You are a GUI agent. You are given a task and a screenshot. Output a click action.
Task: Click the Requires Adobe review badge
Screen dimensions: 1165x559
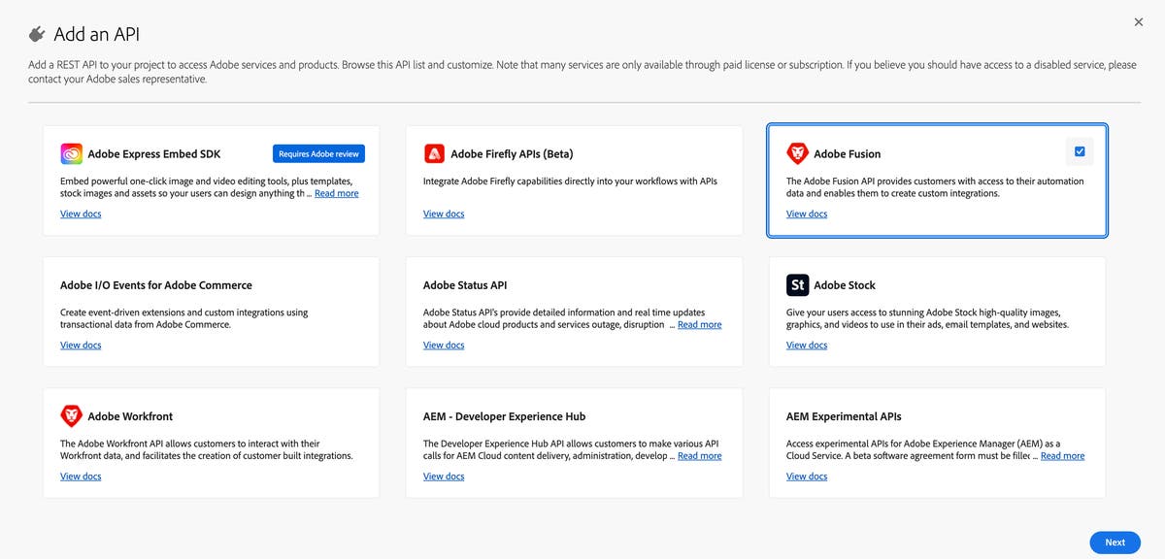pos(318,153)
